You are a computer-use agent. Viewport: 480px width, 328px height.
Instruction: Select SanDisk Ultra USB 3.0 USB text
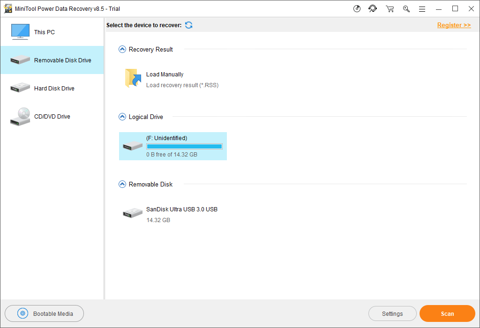pyautogui.click(x=182, y=209)
